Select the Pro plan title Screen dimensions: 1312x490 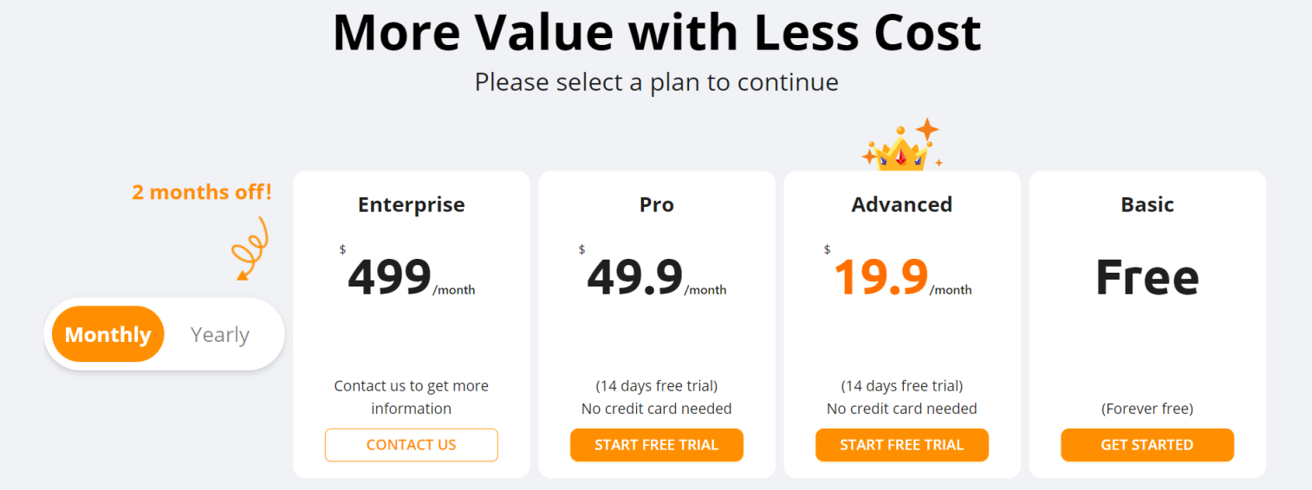656,204
